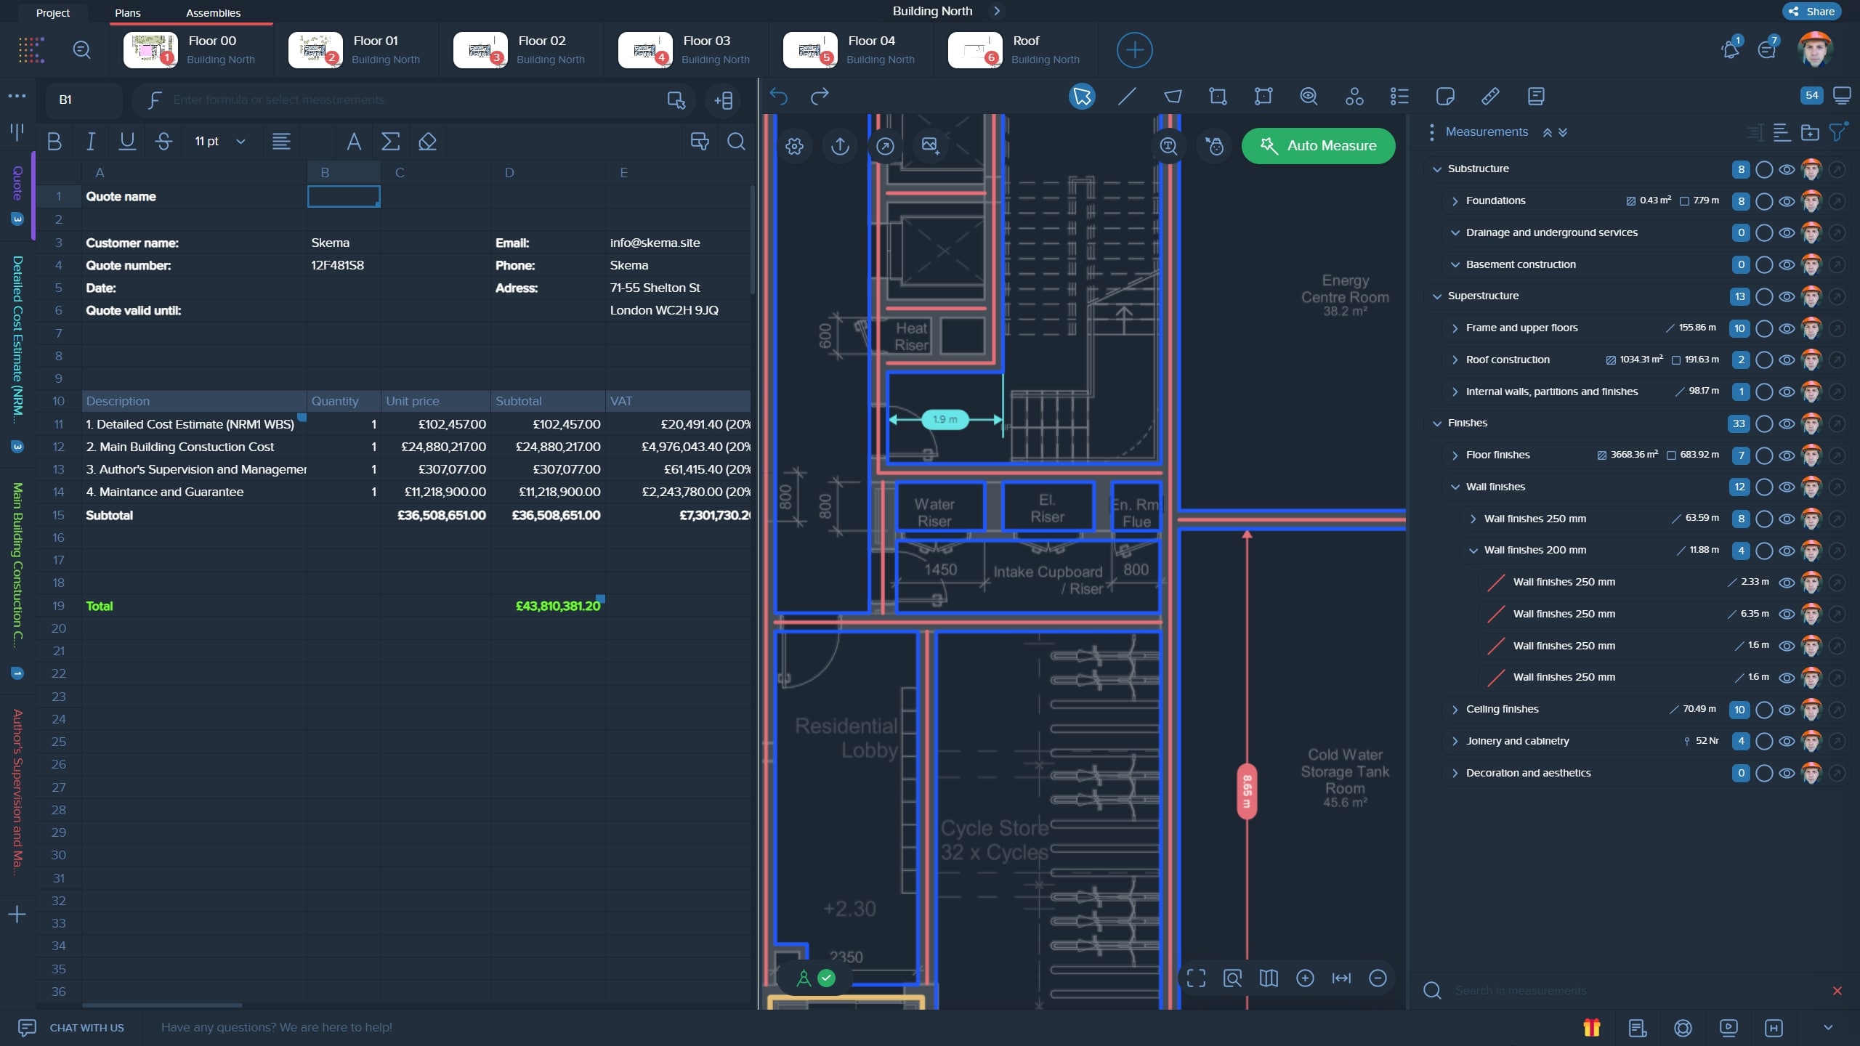Apply bold formatting to the cell

[x=55, y=141]
